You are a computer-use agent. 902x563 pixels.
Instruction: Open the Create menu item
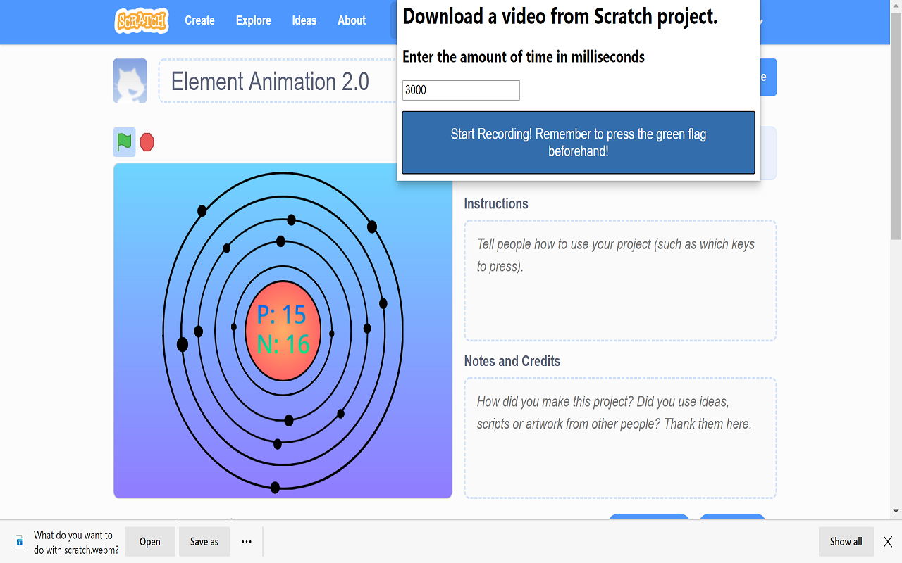point(199,20)
